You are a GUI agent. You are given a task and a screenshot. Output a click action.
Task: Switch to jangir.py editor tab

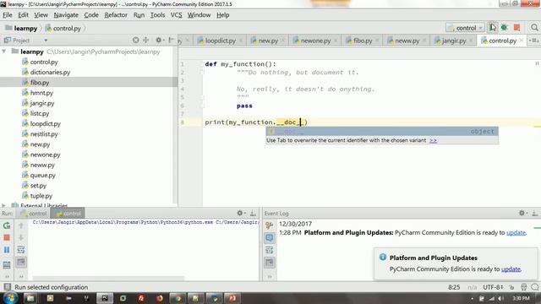pos(453,41)
